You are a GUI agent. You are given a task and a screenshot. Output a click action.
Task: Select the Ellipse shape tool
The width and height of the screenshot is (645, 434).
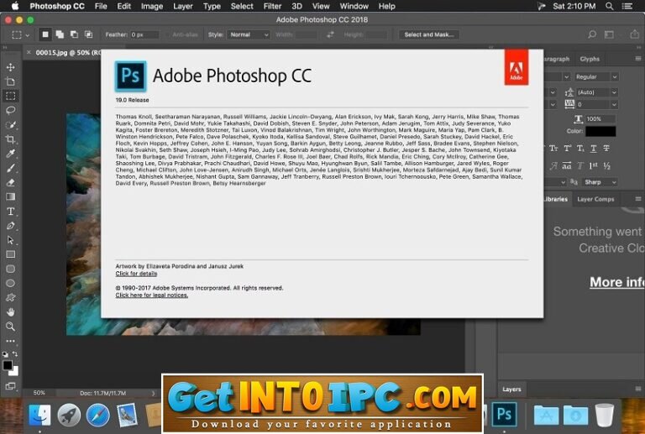pyautogui.click(x=11, y=283)
